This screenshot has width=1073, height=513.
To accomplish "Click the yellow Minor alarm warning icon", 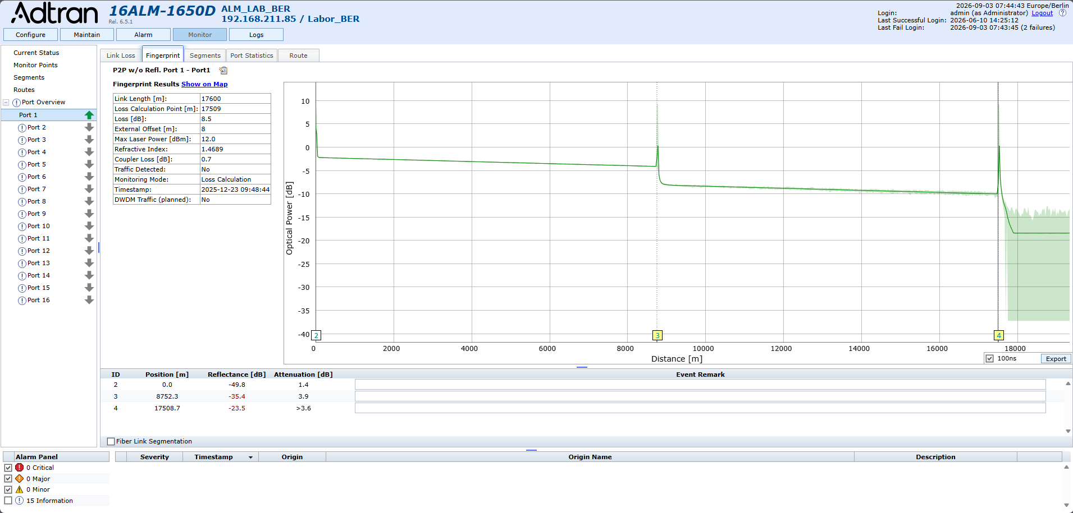I will click(x=20, y=489).
